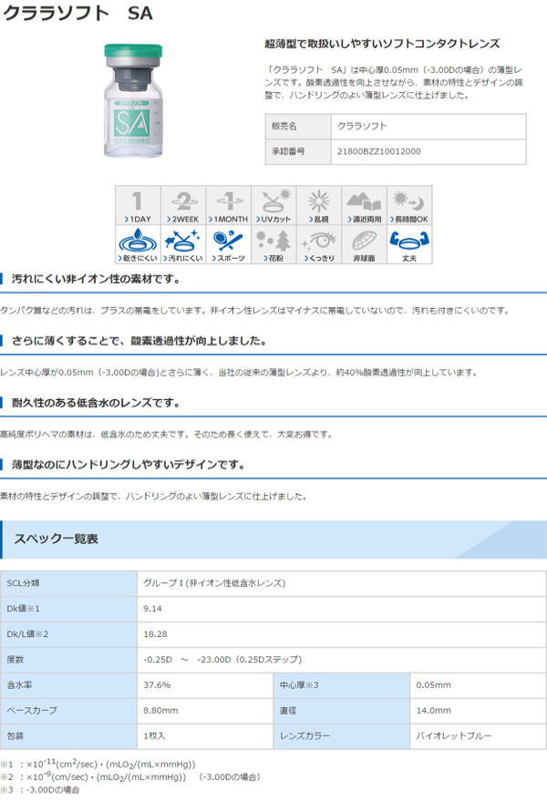
Task: Click the 承認番号 value 21800BZZ10012000
Action: (x=379, y=151)
